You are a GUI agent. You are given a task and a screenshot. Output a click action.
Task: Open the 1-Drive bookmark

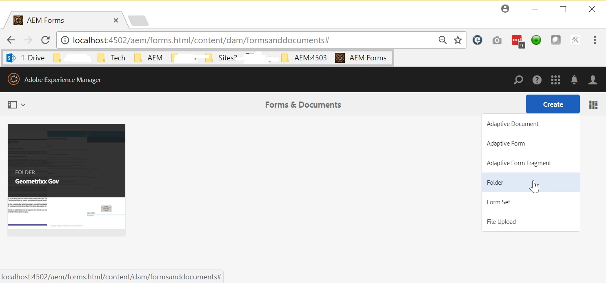click(26, 58)
